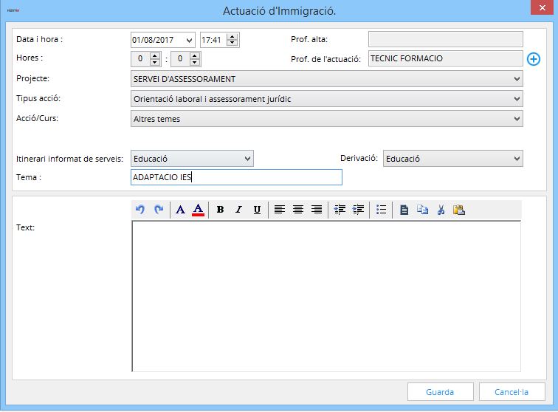Screen dimensions: 558x412
Task: Toggle underline formatting in the editor
Action: click(x=257, y=210)
